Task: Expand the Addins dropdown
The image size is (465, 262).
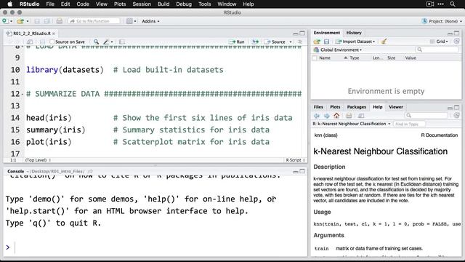Action: click(150, 21)
